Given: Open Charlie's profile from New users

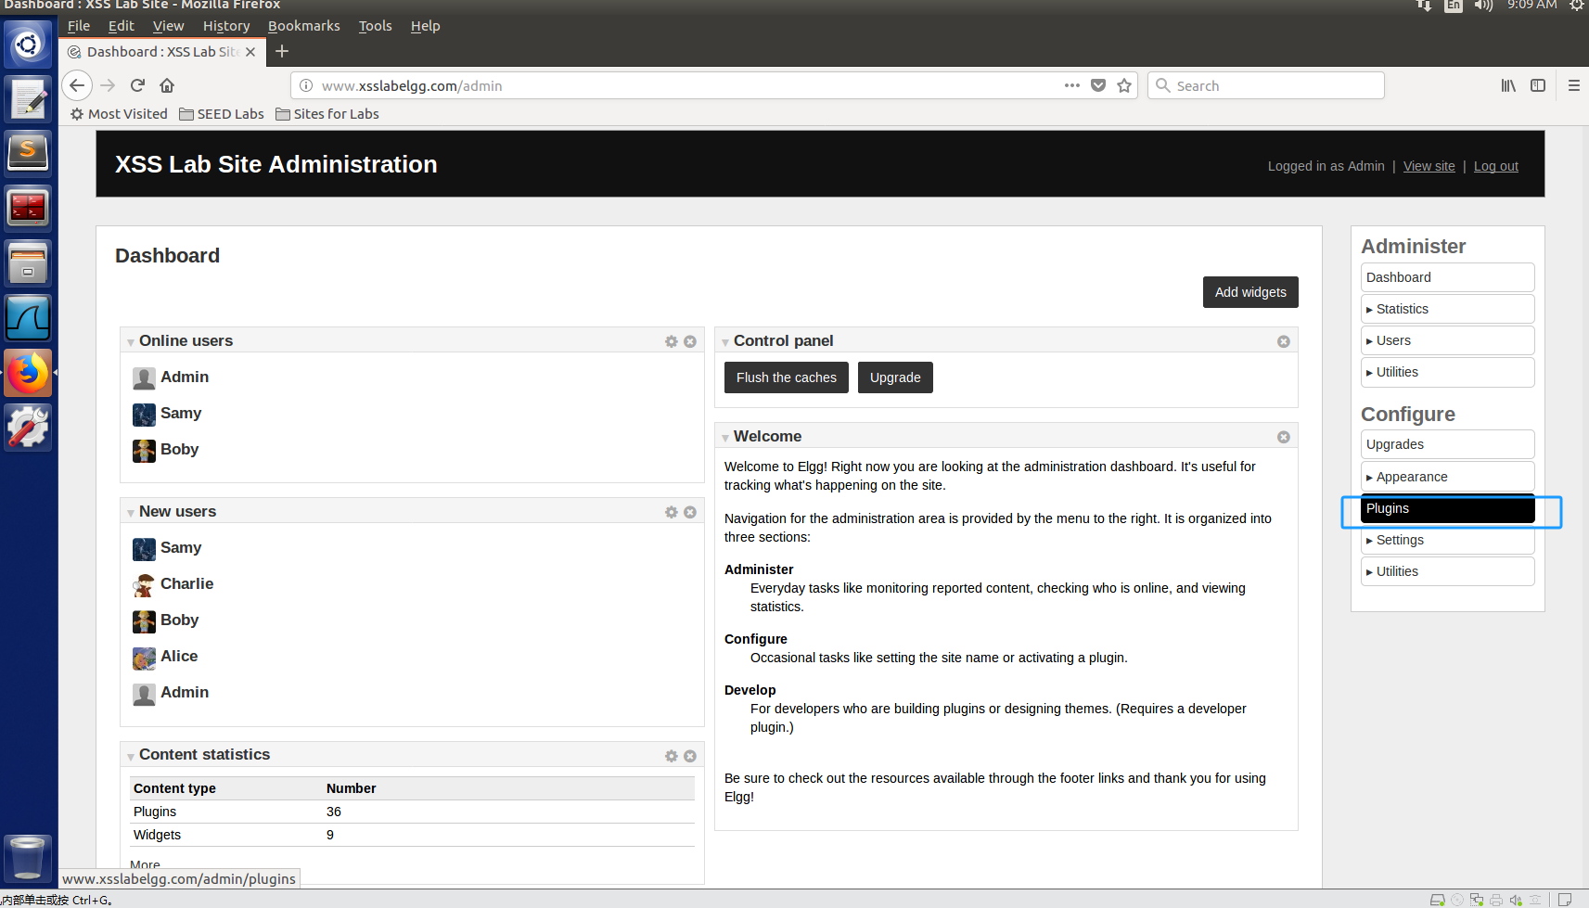Looking at the screenshot, I should [x=186, y=583].
